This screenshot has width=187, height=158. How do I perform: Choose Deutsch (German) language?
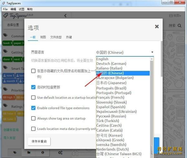point(123,64)
